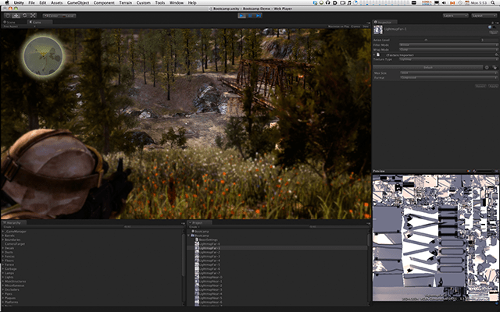The image size is (500, 312).
Task: Collapse the Bootcamp folder in Project
Action: [x=189, y=236]
